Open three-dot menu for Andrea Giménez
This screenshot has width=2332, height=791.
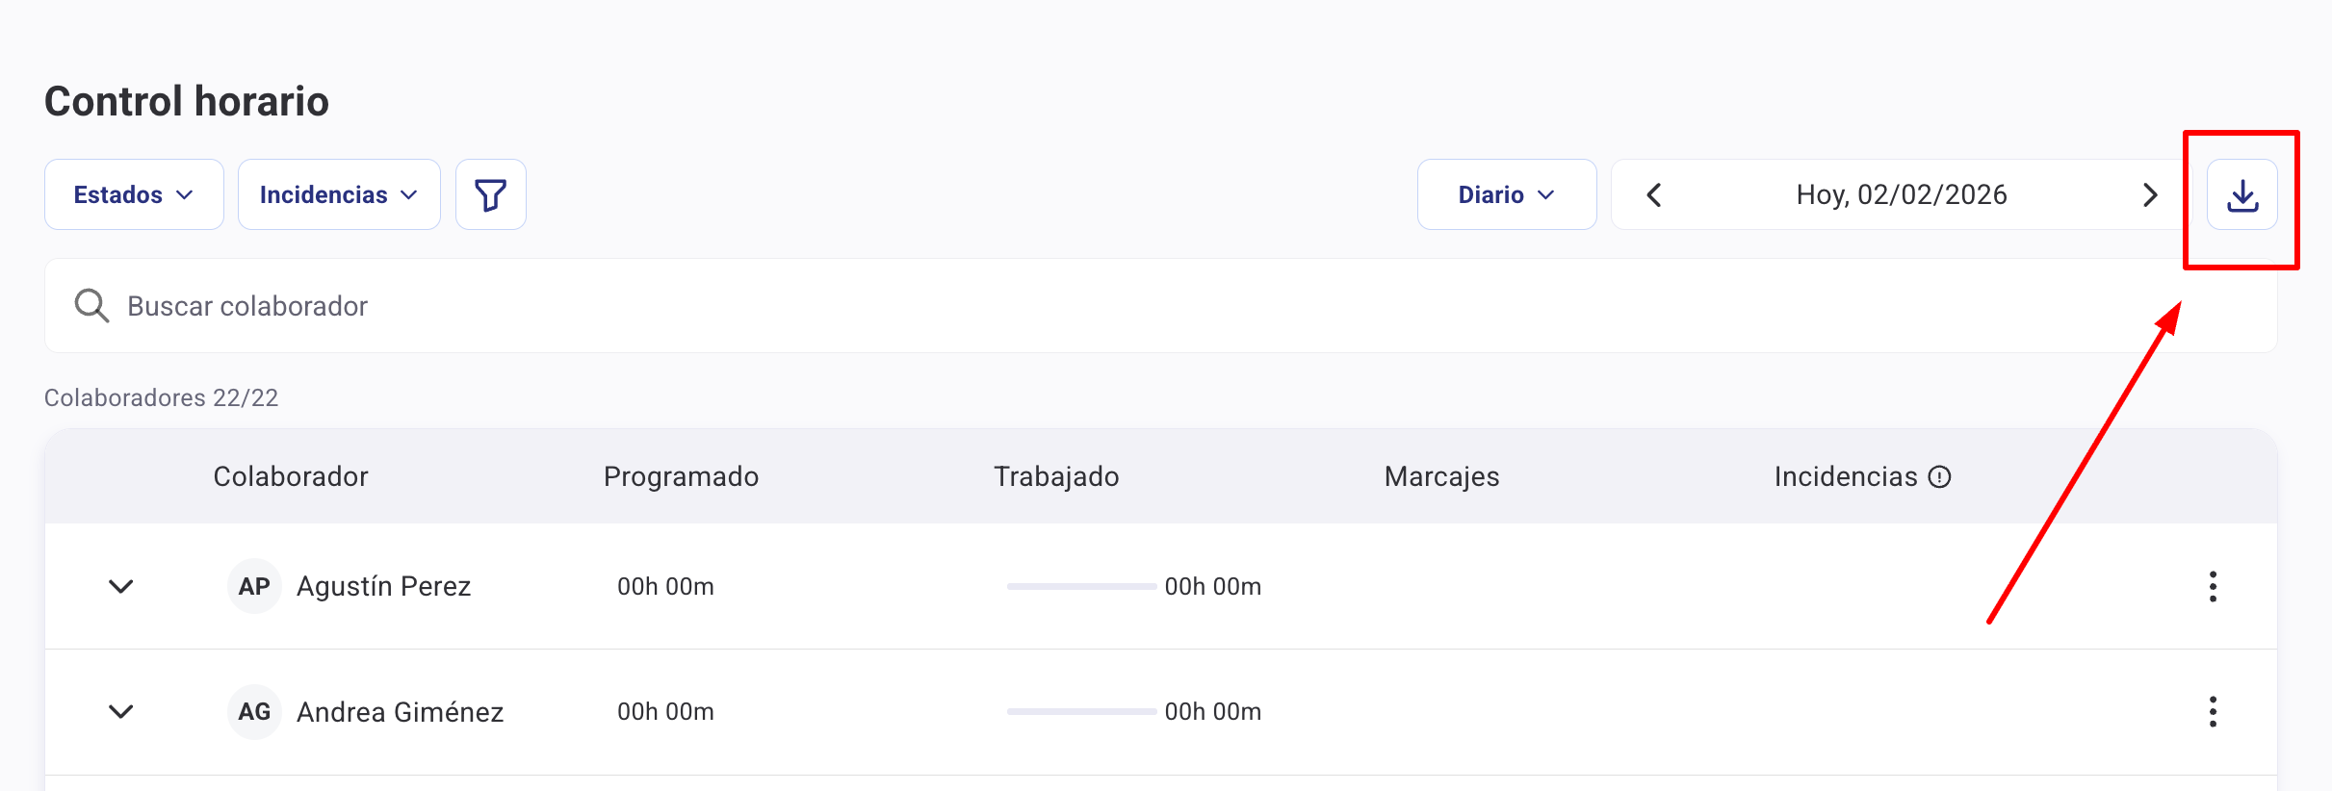pyautogui.click(x=2213, y=711)
